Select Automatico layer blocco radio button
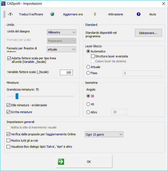168x171 pixels. 88,51
